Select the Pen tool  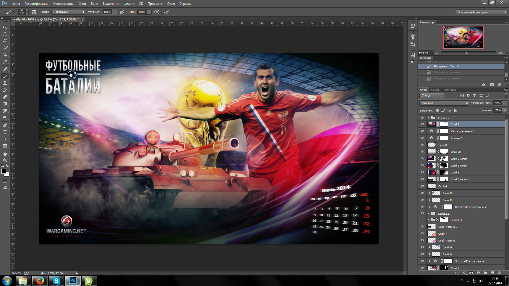coord(5,125)
